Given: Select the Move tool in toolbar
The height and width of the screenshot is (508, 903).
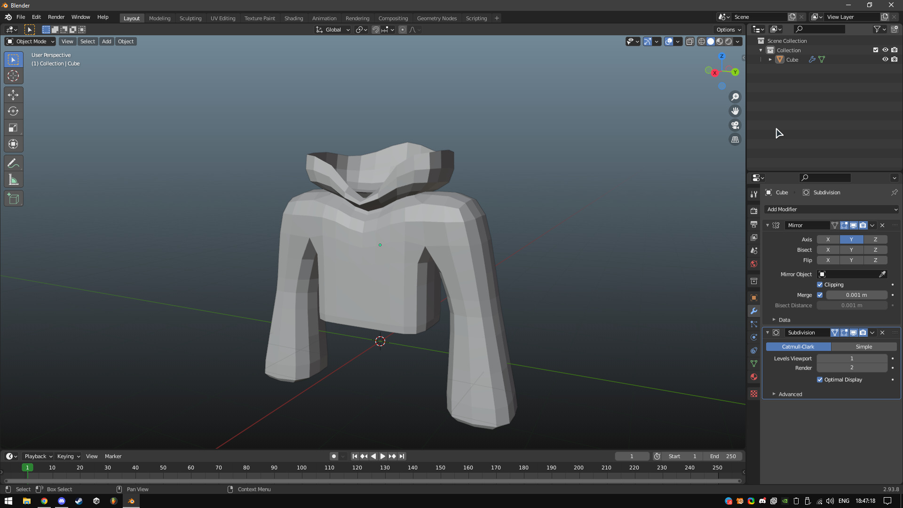Looking at the screenshot, I should (13, 95).
